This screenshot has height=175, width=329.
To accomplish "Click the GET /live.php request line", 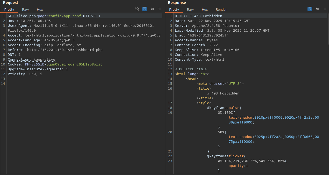I will [x=54, y=16].
